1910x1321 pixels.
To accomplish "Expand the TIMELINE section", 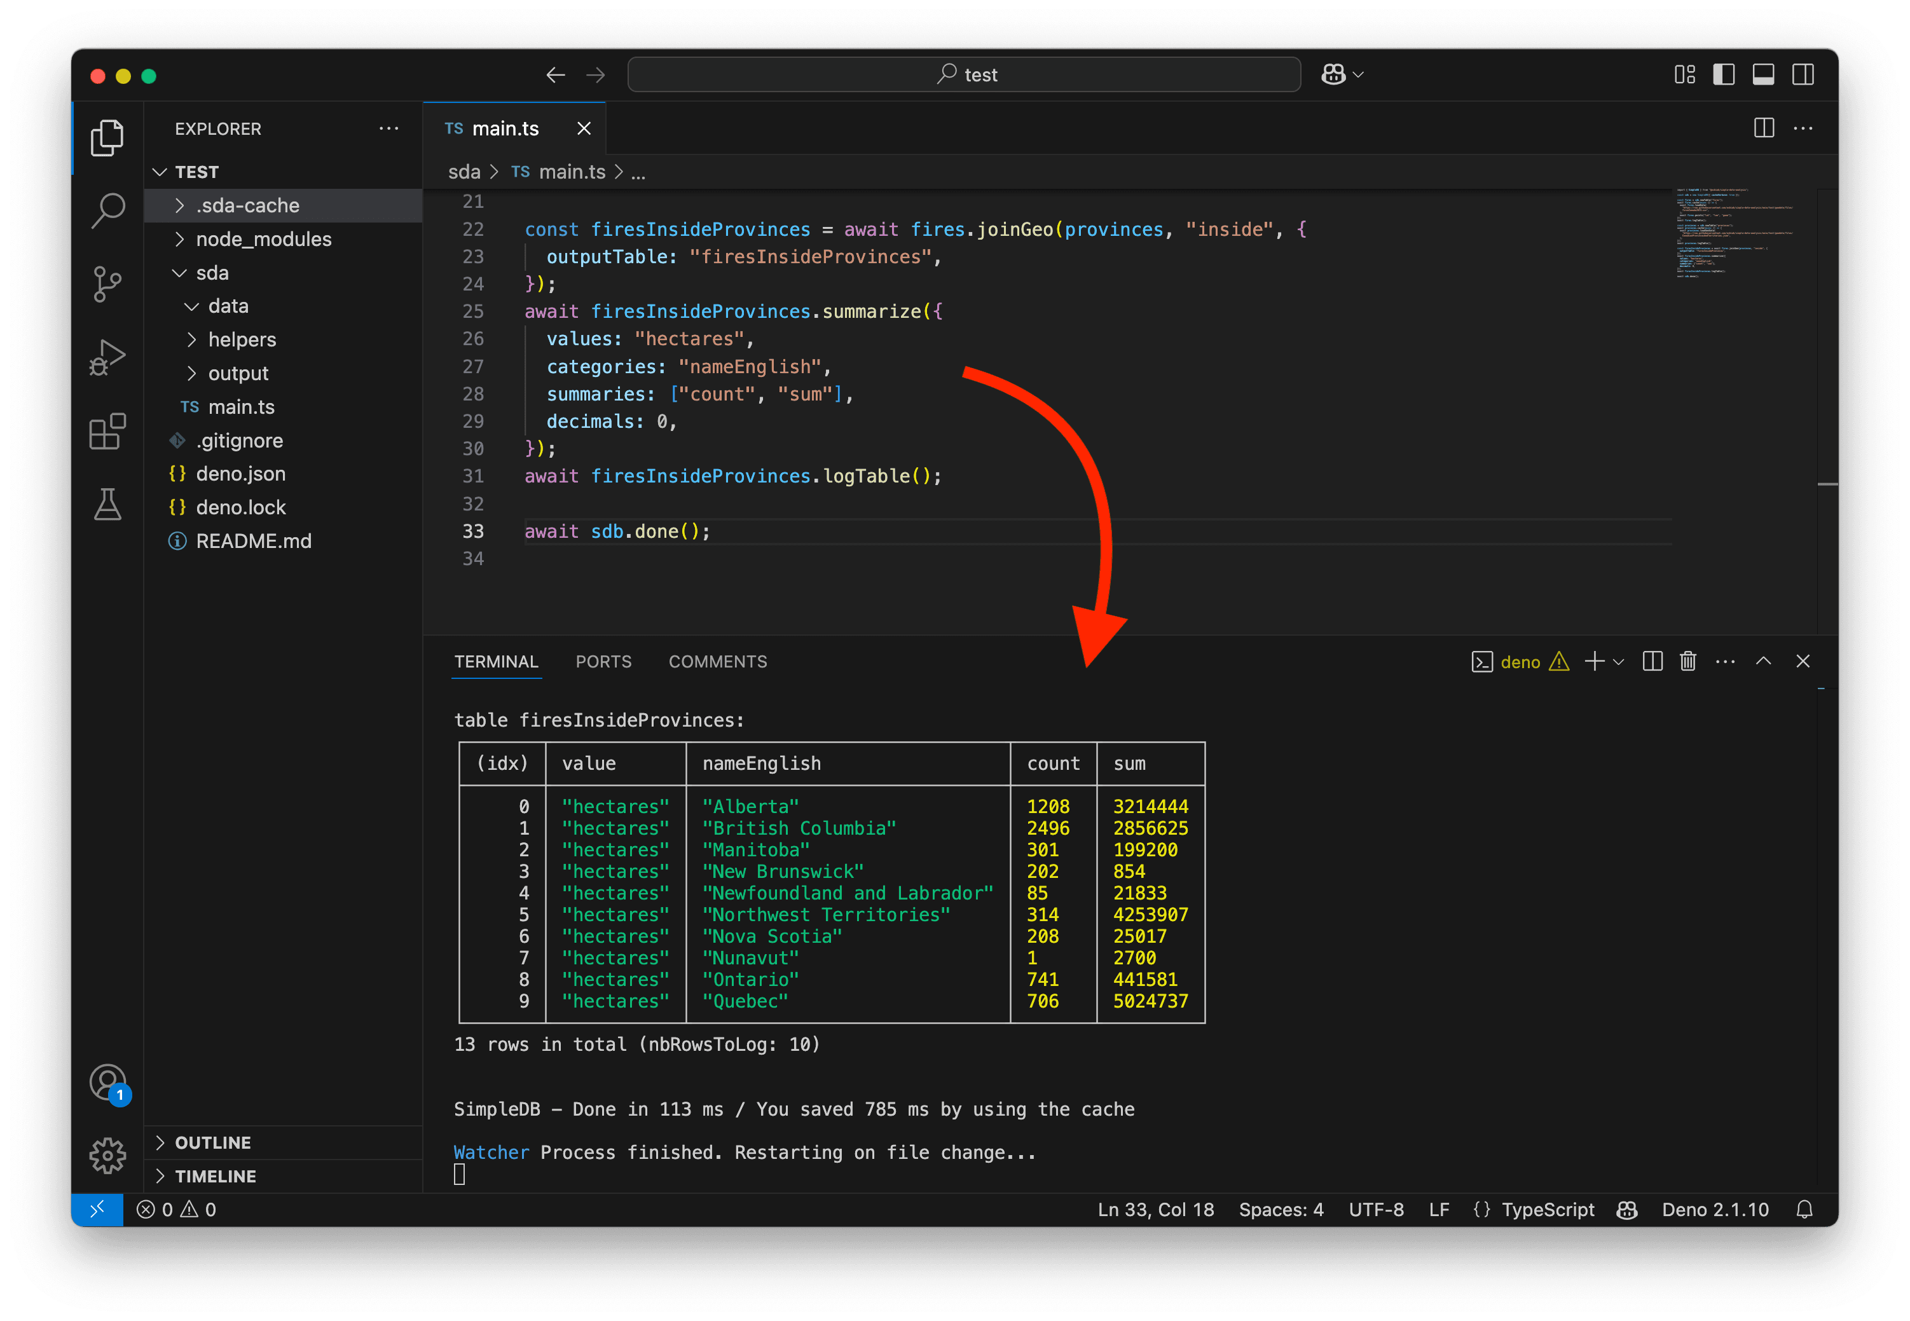I will pyautogui.click(x=283, y=1176).
